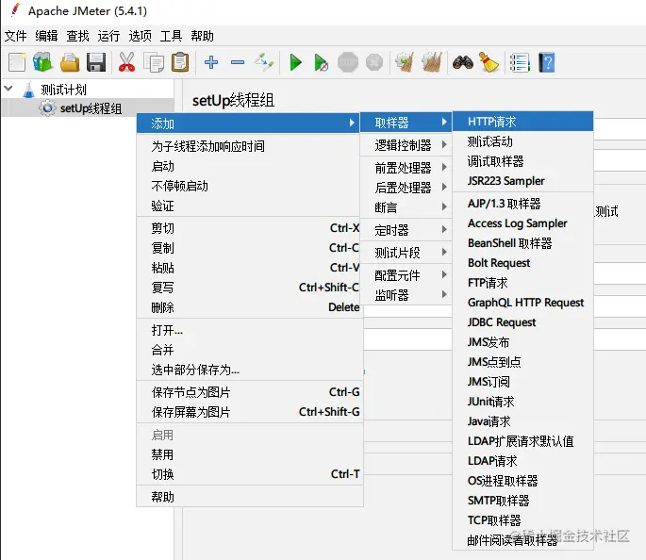Expand the 取样器 submenu

coord(406,123)
